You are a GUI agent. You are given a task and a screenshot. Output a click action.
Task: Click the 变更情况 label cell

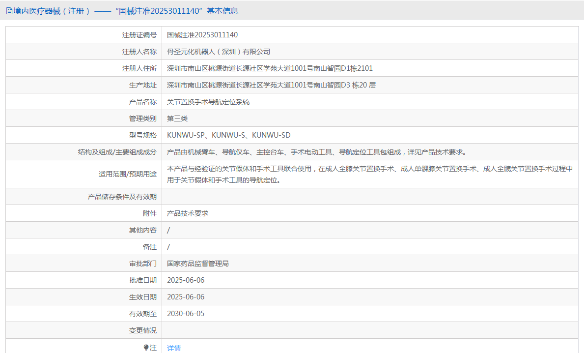pos(84,330)
